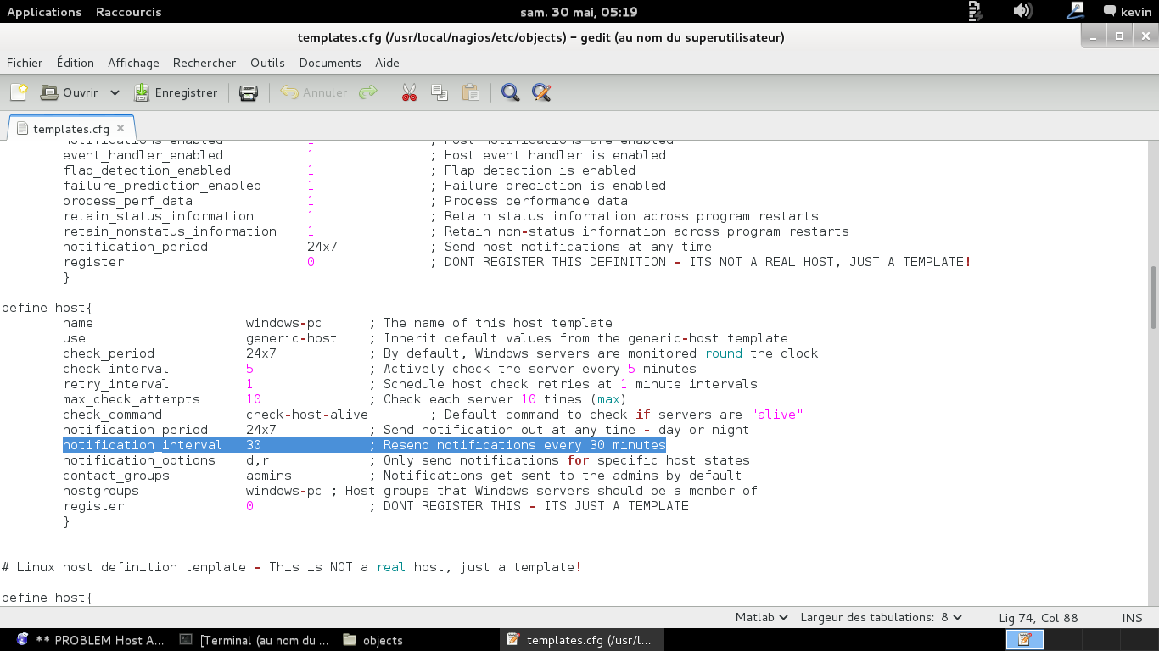The image size is (1159, 651).
Task: Open the Affichage menu
Action: pos(133,63)
